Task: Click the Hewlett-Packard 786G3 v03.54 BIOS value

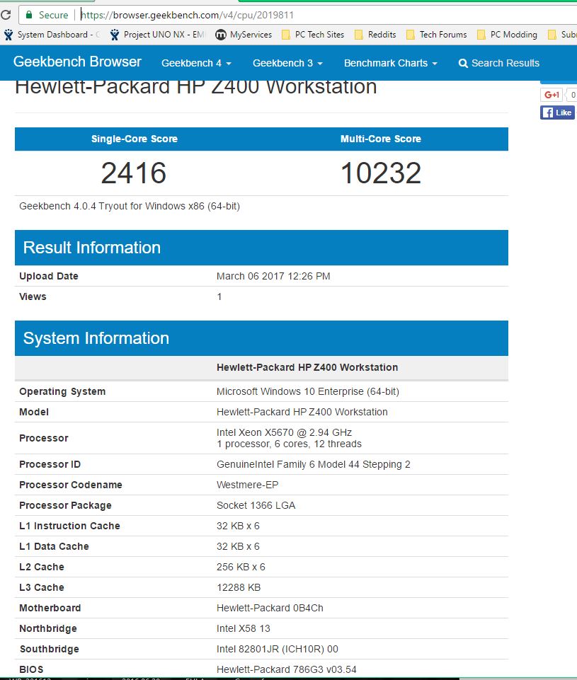Action: [286, 669]
